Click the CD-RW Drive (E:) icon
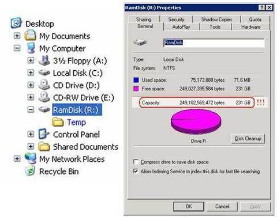 pos(44,97)
